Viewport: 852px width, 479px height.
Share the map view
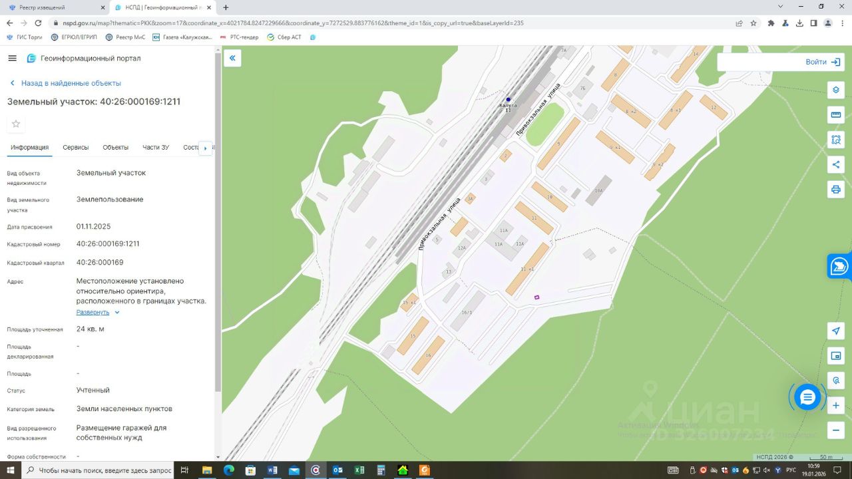836,165
